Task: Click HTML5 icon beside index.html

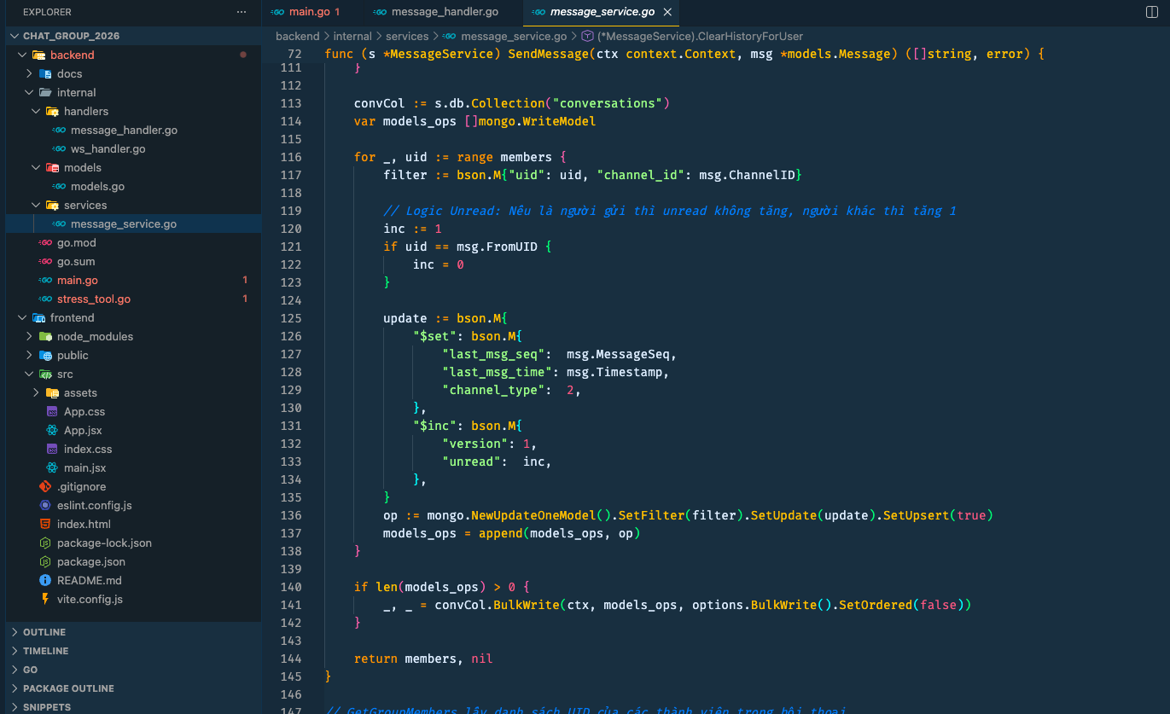Action: pyautogui.click(x=45, y=524)
